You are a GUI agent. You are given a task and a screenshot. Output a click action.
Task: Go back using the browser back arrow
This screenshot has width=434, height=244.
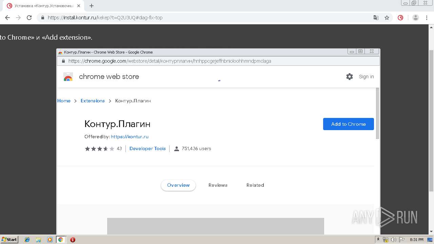7,18
